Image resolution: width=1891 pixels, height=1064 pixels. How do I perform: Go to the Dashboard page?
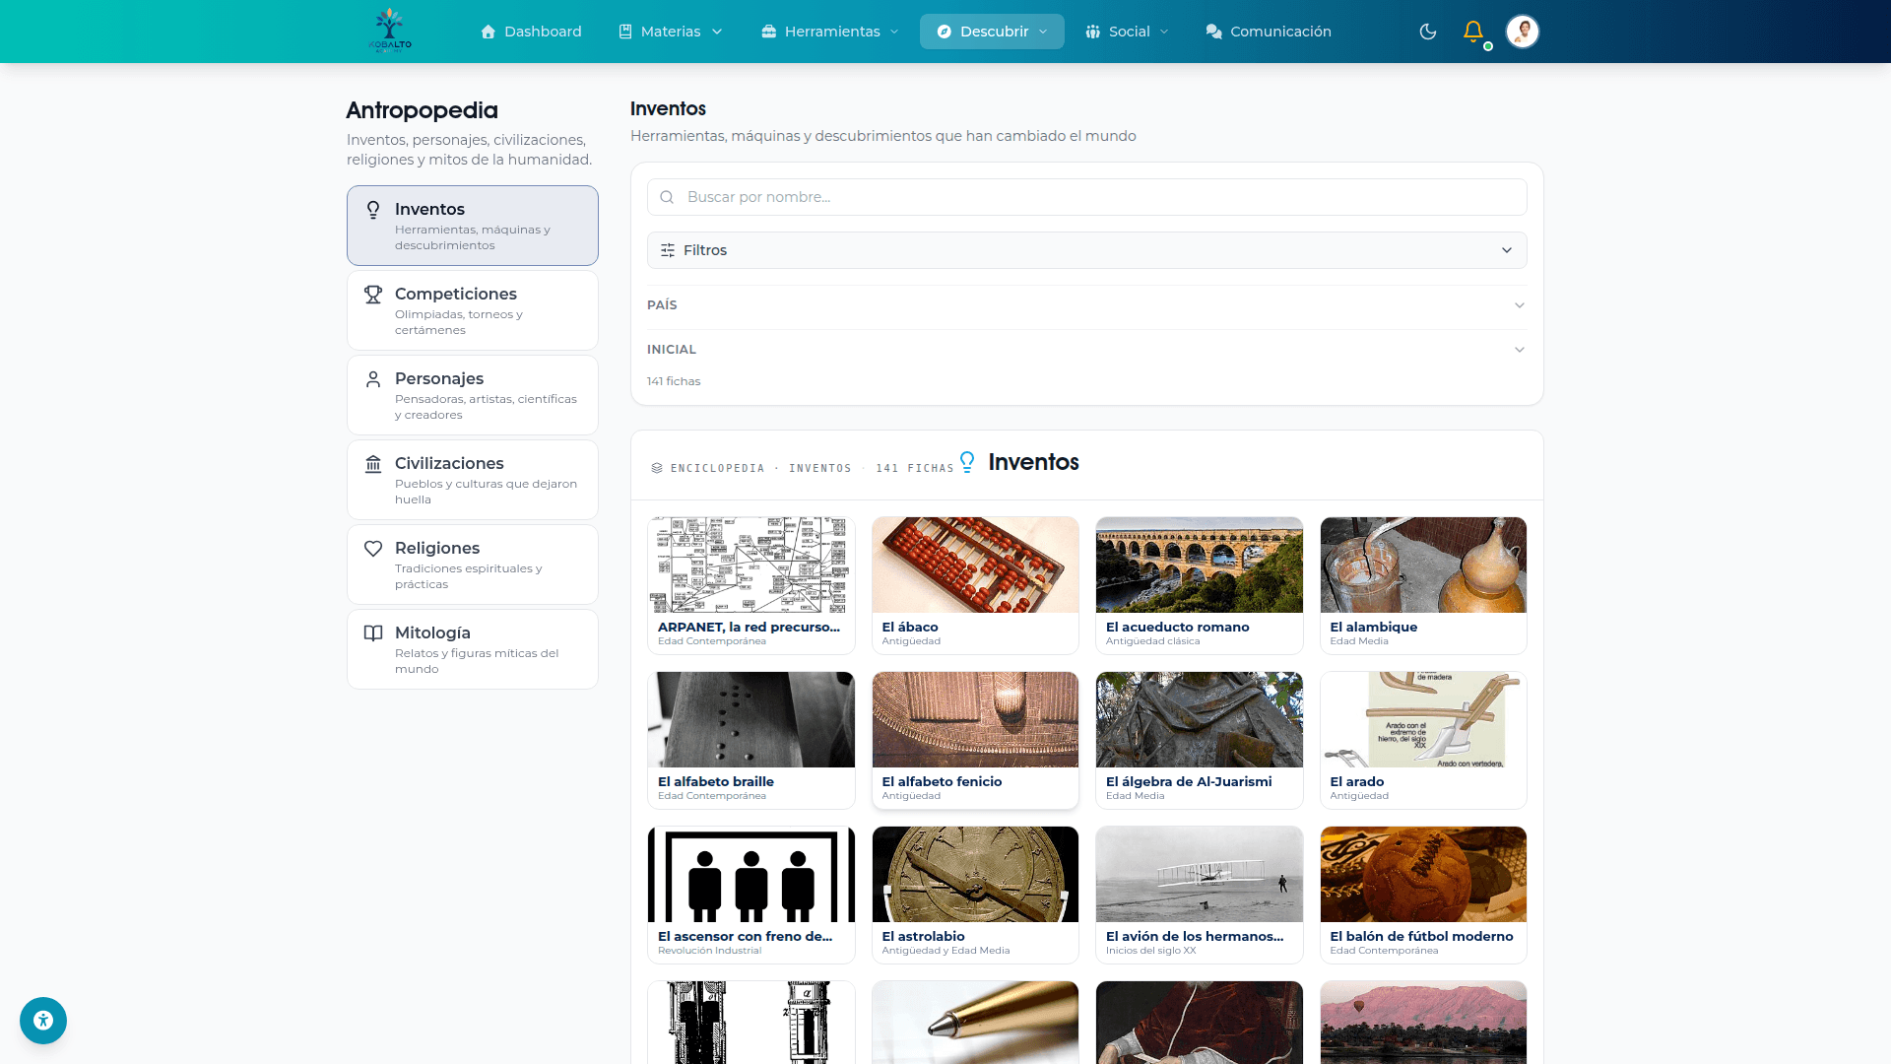(x=531, y=32)
